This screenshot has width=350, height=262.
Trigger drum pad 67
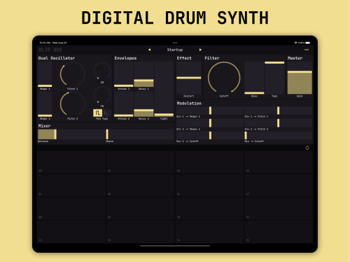click(x=279, y=186)
